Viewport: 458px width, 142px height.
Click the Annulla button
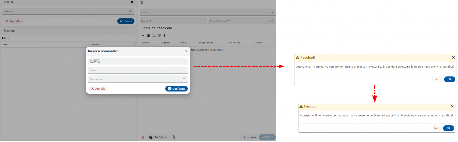click(x=98, y=89)
